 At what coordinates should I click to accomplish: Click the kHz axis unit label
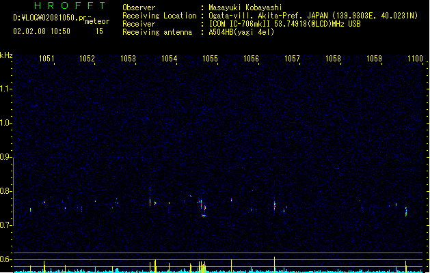click(x=6, y=55)
